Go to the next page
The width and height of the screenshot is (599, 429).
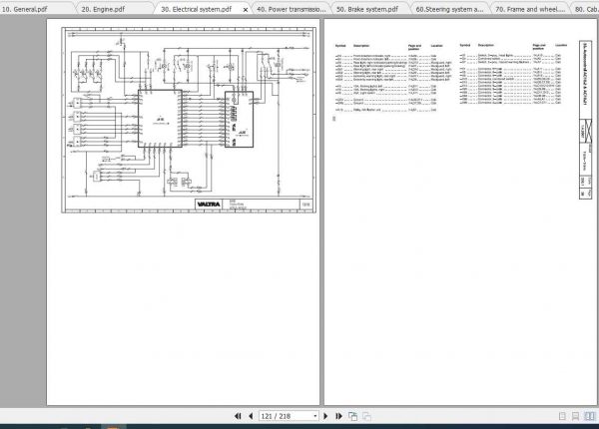coord(325,416)
